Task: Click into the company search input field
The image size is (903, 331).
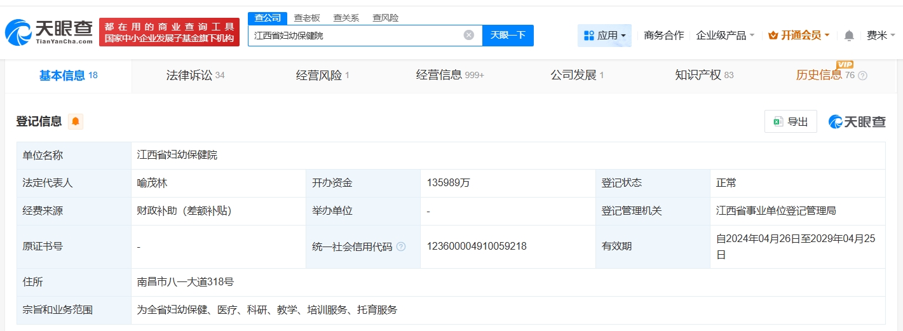Action: click(356, 36)
